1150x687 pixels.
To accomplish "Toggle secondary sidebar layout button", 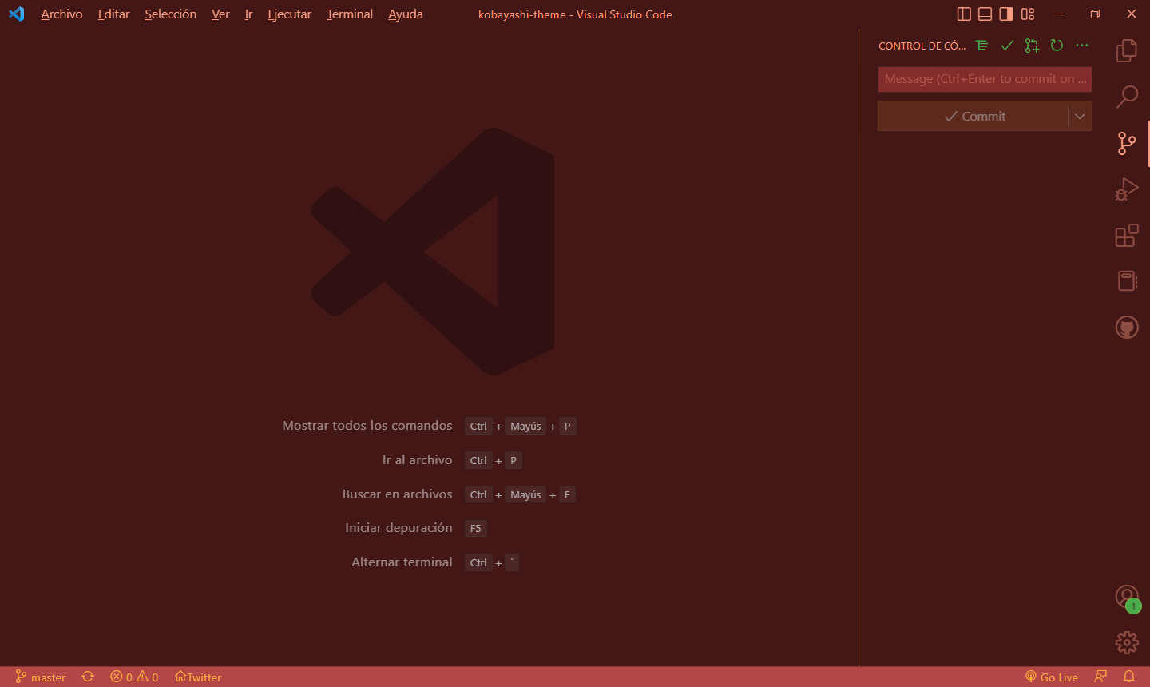I will 1006,14.
